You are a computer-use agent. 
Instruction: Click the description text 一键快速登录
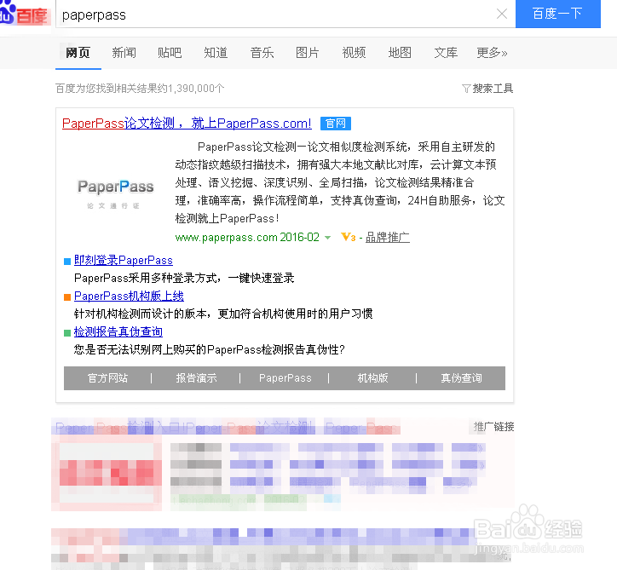pos(262,279)
